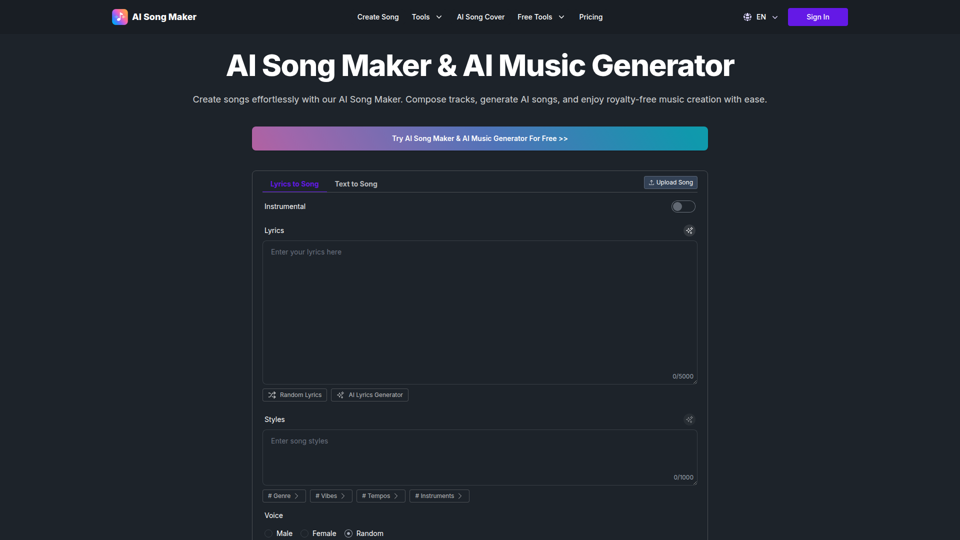Toggle the Instrumental switch
Image resolution: width=960 pixels, height=540 pixels.
[x=683, y=206]
